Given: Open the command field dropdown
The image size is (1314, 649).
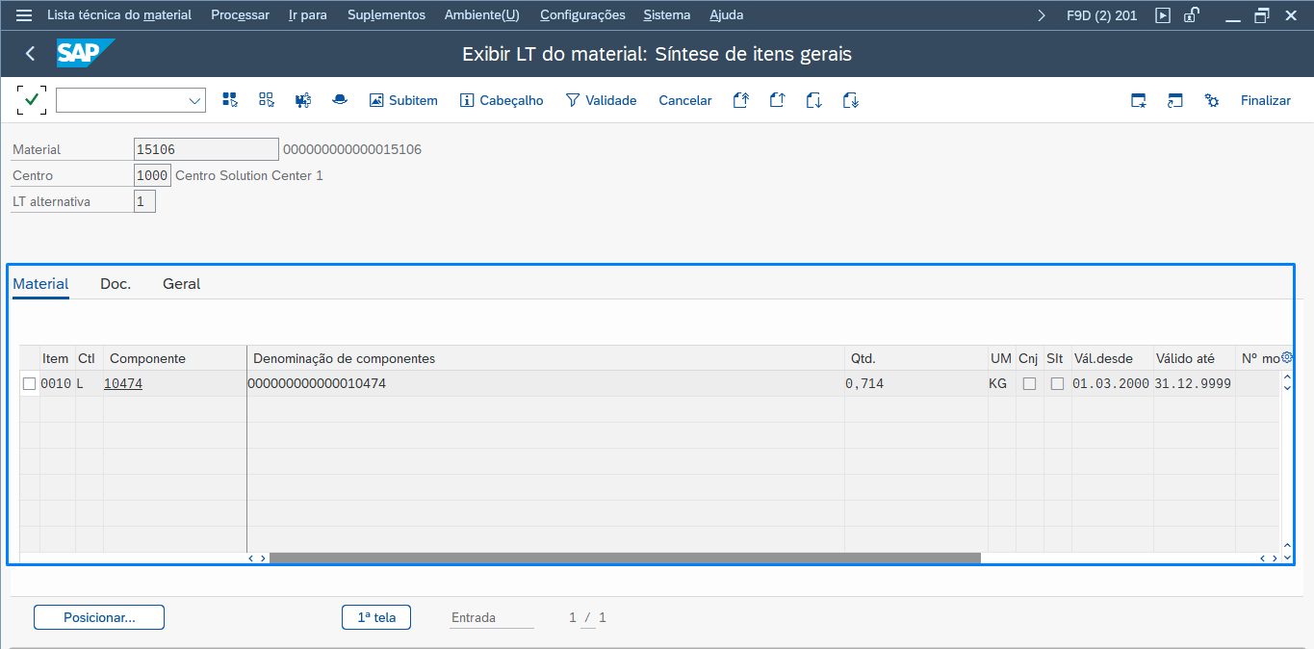Looking at the screenshot, I should click(x=194, y=100).
